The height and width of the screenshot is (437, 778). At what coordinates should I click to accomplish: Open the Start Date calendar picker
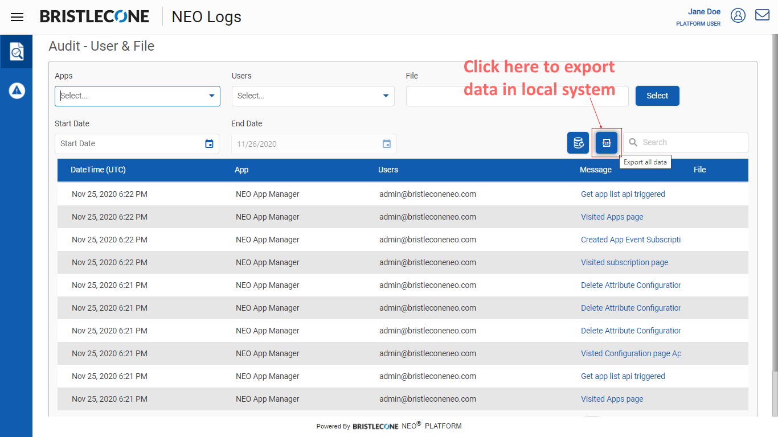(x=209, y=144)
